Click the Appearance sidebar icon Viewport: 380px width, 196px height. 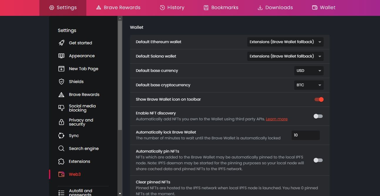point(61,56)
